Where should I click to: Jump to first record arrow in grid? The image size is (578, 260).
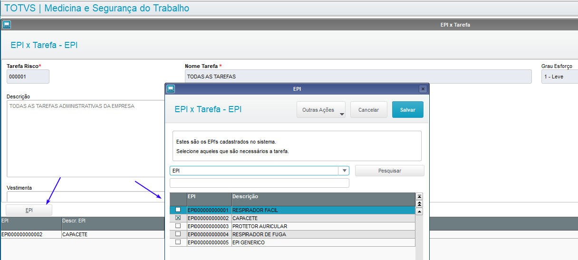tap(419, 196)
